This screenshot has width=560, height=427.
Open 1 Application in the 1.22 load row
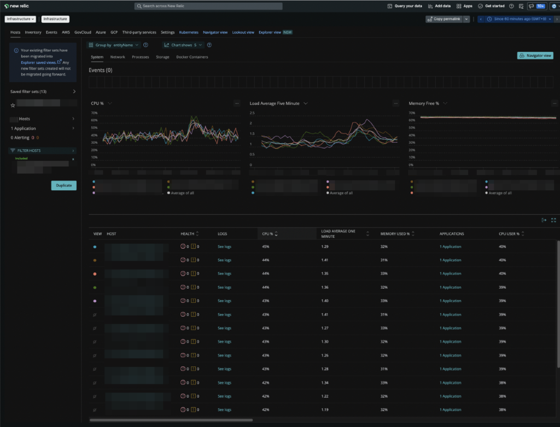[x=451, y=396]
